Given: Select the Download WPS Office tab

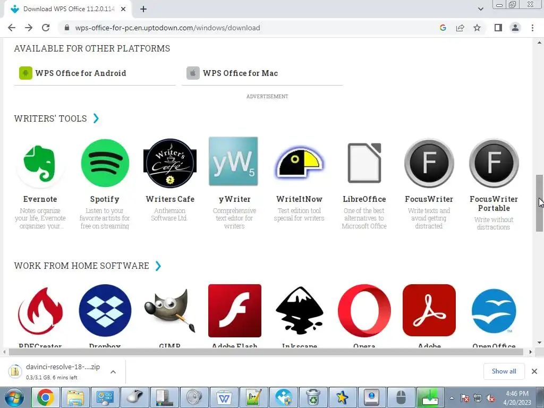Looking at the screenshot, I should pos(68,9).
